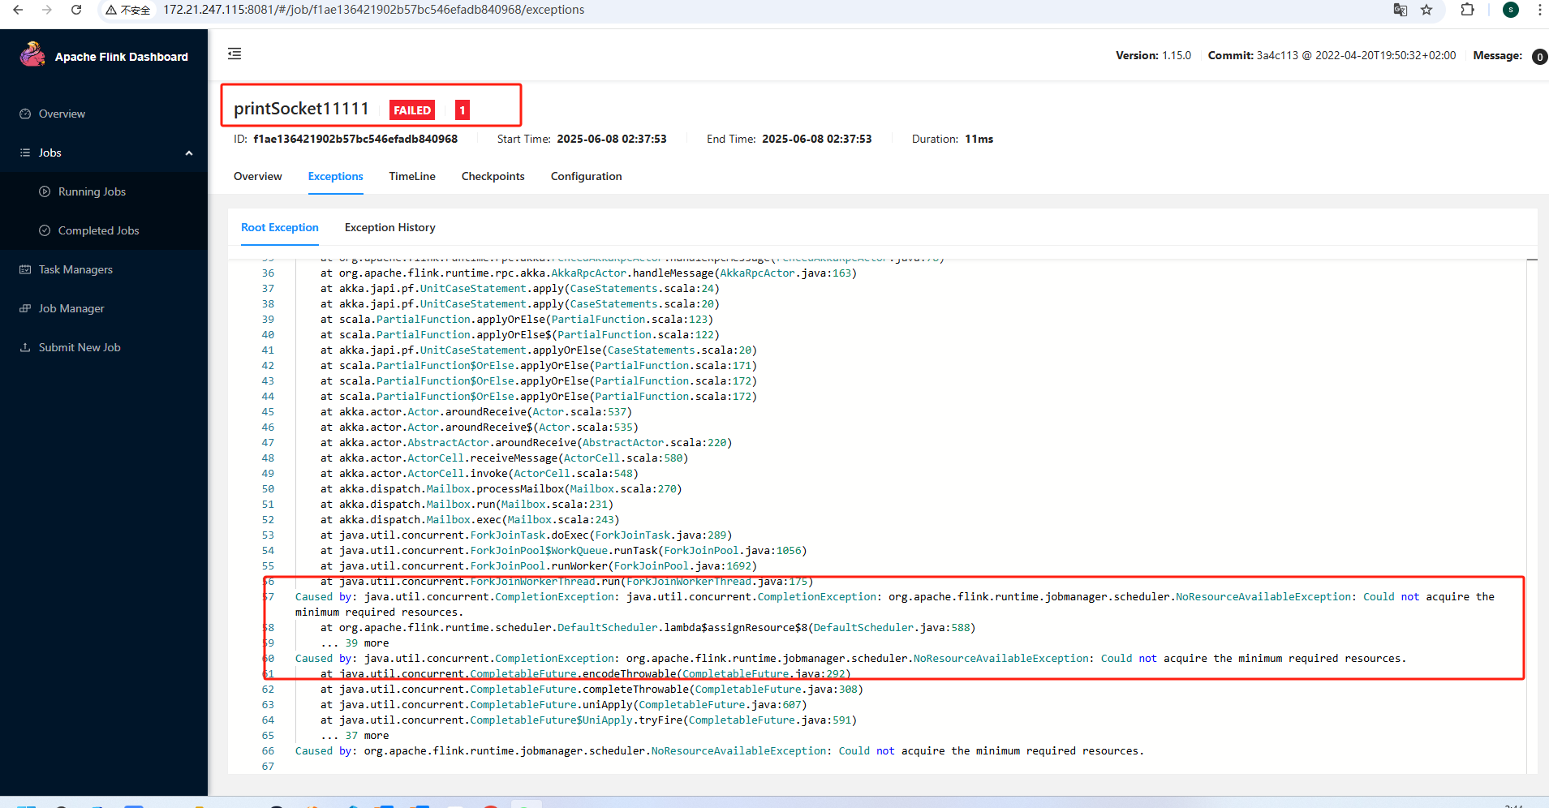
Task: Reload the page with refresh icon
Action: pyautogui.click(x=76, y=10)
